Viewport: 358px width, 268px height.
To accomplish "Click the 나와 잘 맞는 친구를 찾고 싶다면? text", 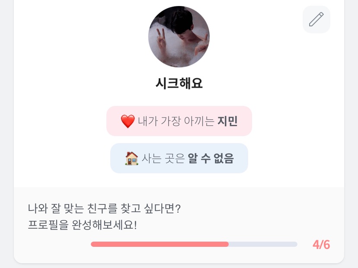I will [x=104, y=208].
